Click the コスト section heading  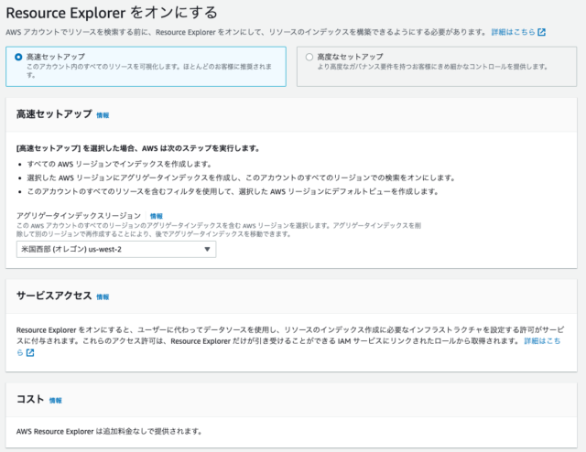pyautogui.click(x=30, y=399)
